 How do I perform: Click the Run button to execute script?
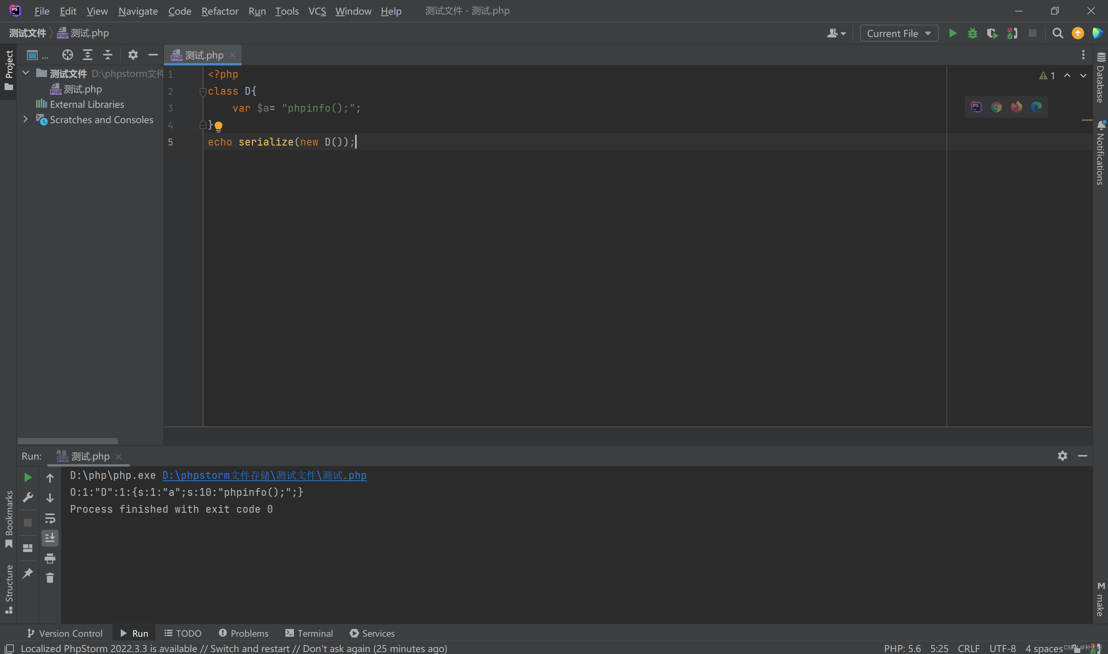(x=953, y=33)
